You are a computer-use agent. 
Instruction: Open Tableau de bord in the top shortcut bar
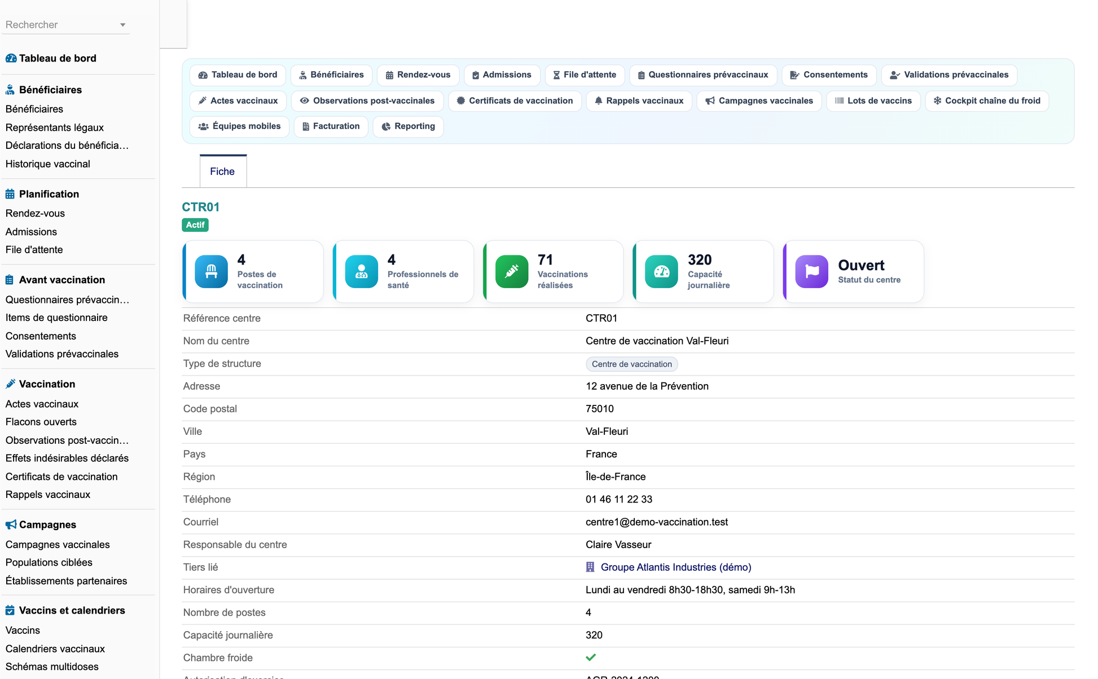point(238,75)
